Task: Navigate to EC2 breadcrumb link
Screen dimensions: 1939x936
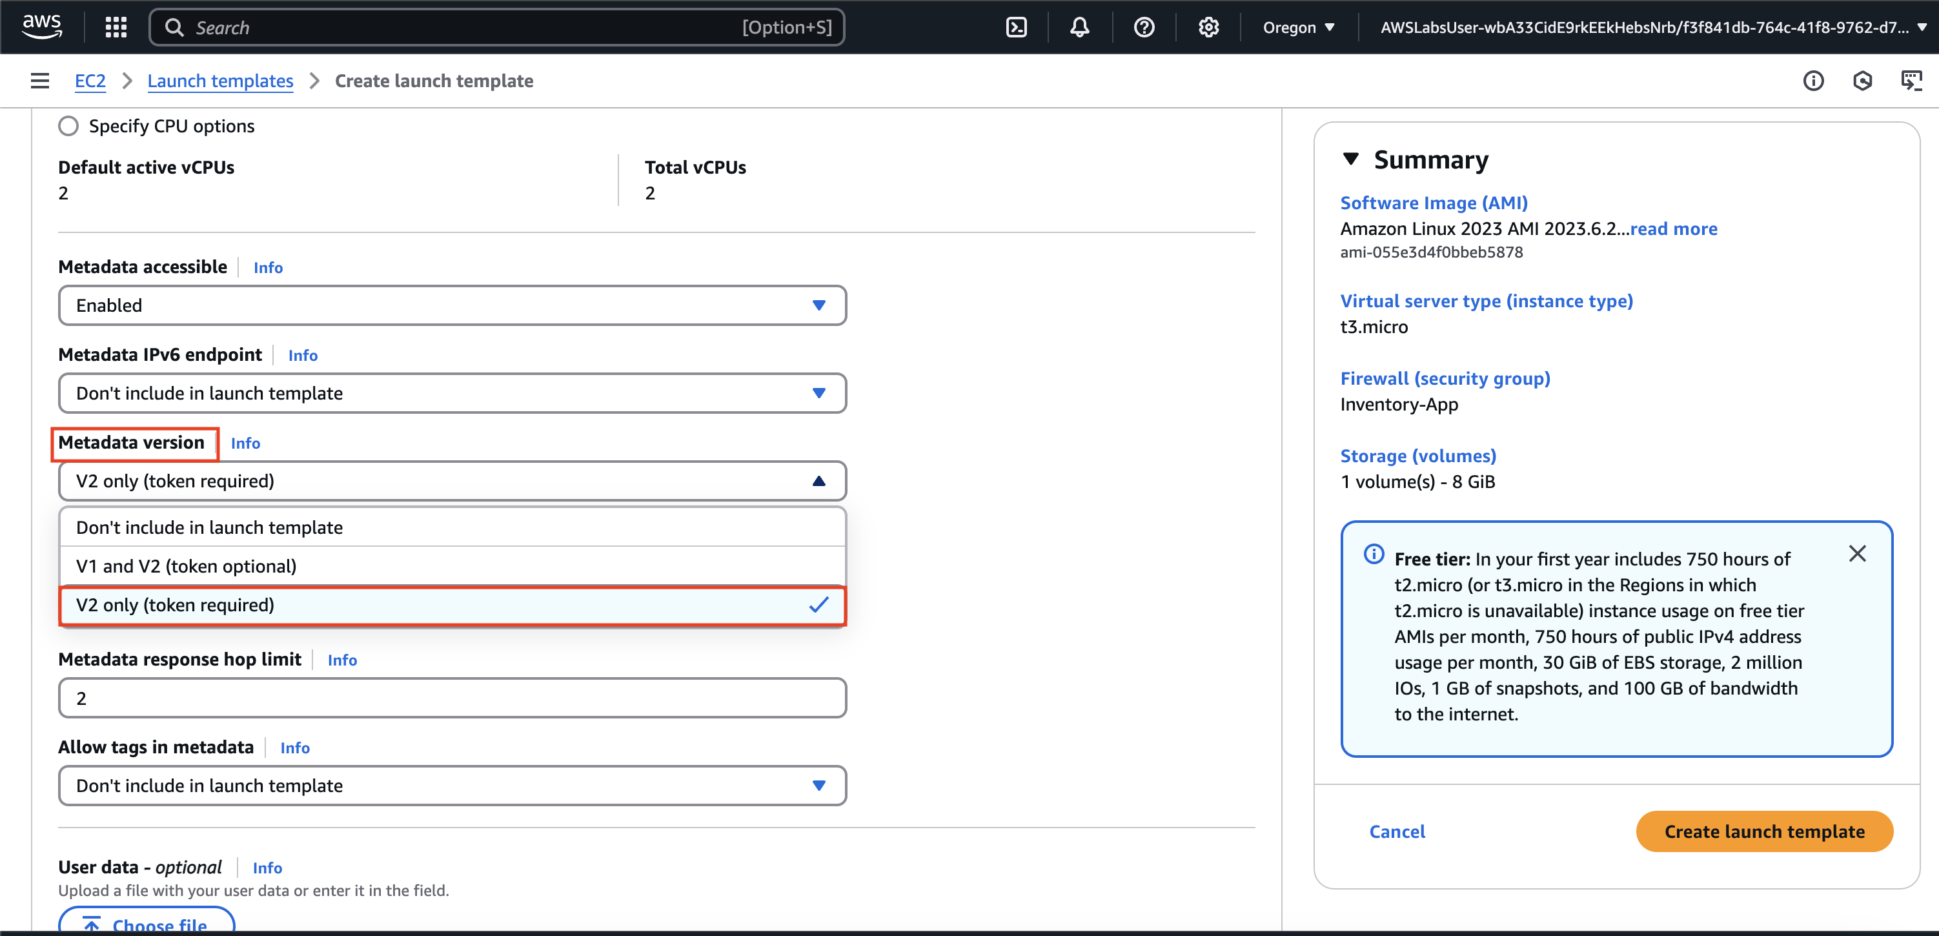Action: [x=90, y=81]
